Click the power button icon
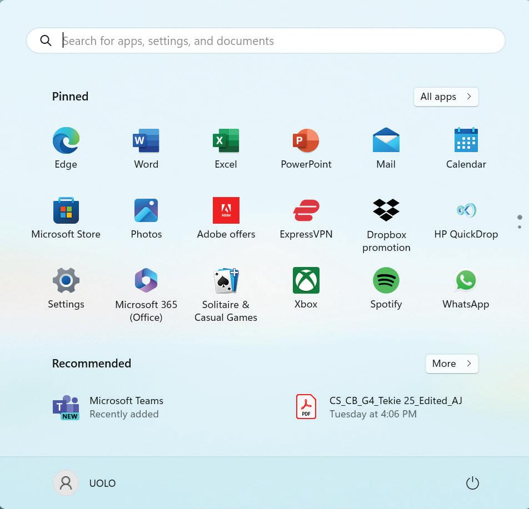 tap(472, 483)
